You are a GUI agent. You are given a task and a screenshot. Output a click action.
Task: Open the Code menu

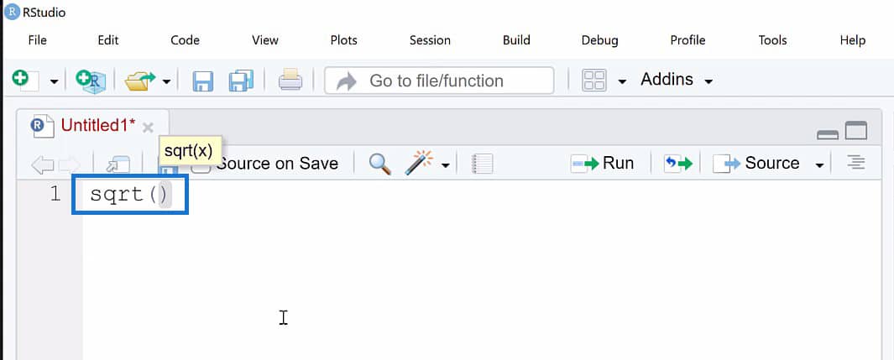(185, 40)
